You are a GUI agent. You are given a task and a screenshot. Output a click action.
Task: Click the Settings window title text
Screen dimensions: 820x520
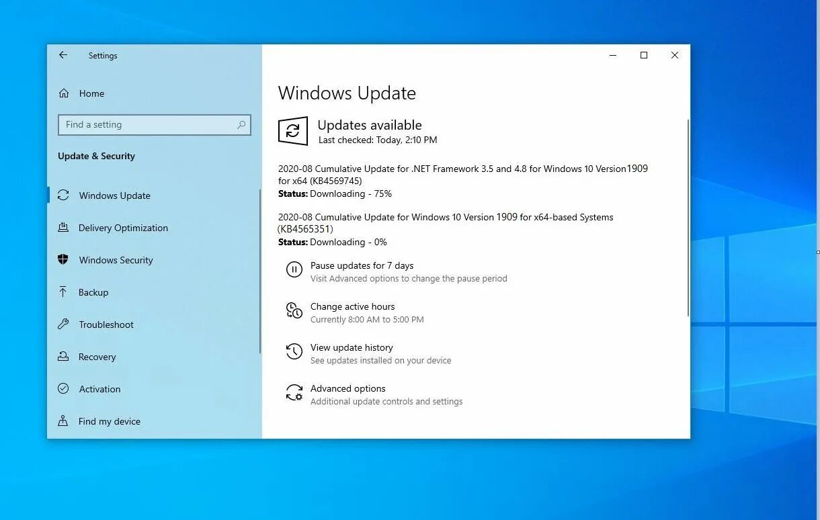[x=103, y=56]
